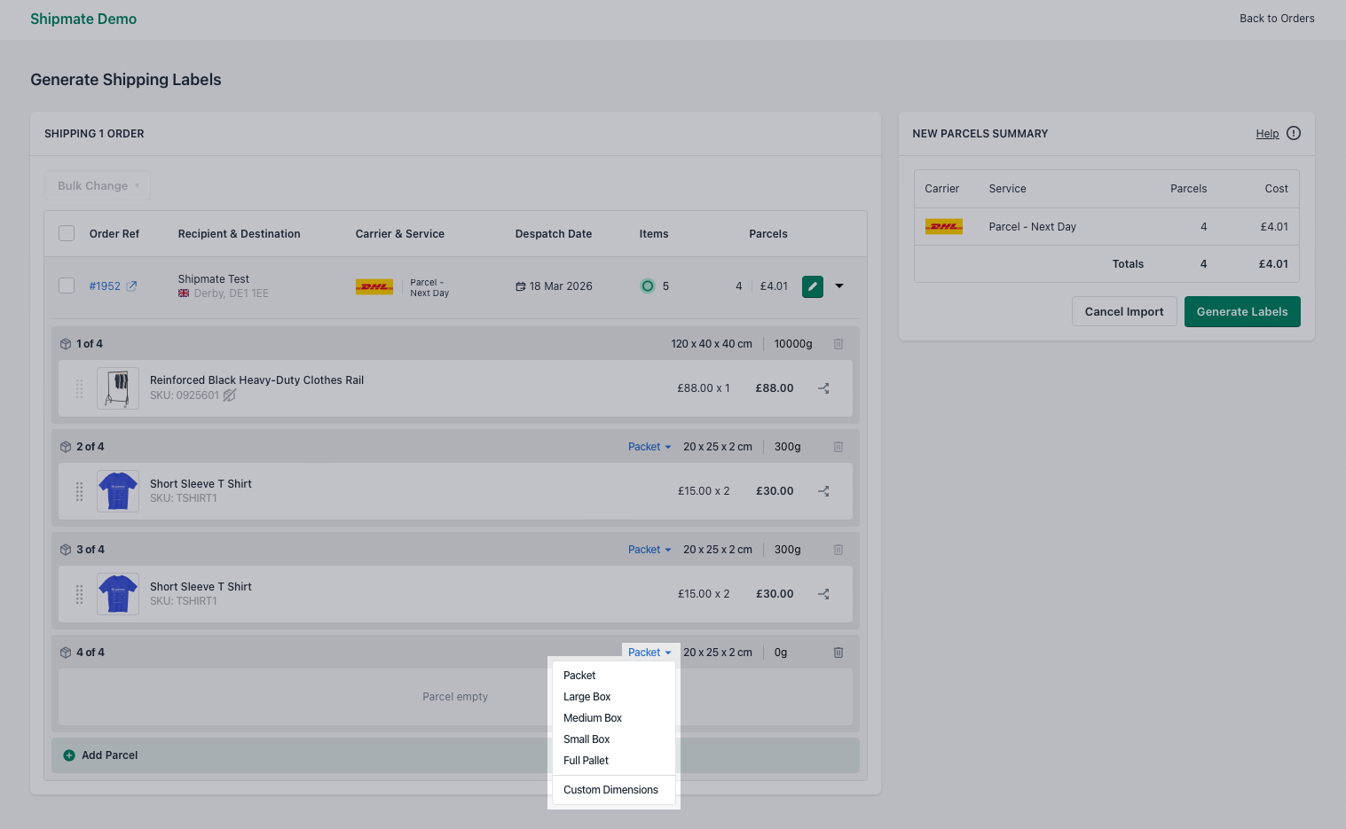Open the Packet size dropdown on parcel 2
The width and height of the screenshot is (1346, 829).
point(649,446)
